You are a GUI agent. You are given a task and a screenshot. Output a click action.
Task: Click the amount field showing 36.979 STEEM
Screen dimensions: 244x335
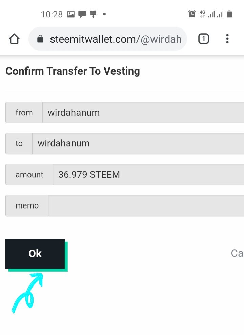125,174
